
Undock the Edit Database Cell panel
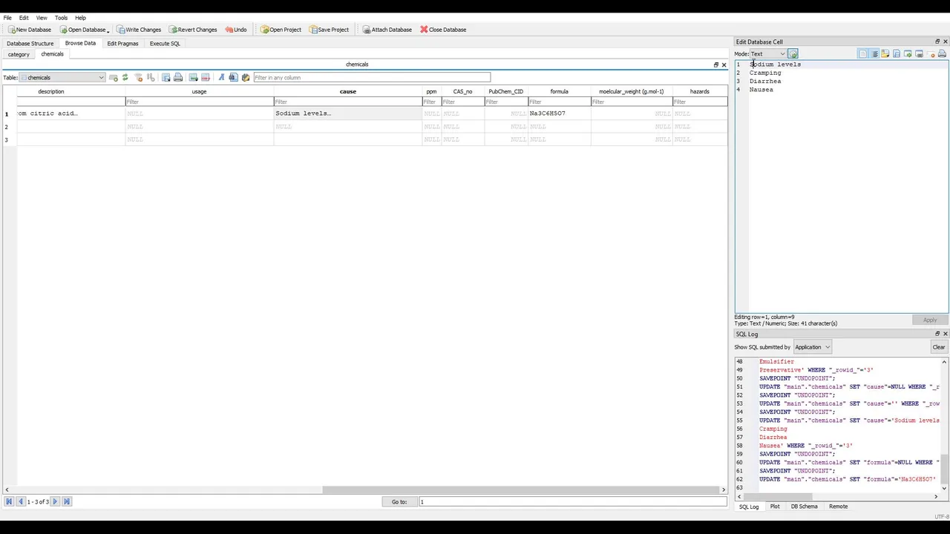tap(937, 42)
